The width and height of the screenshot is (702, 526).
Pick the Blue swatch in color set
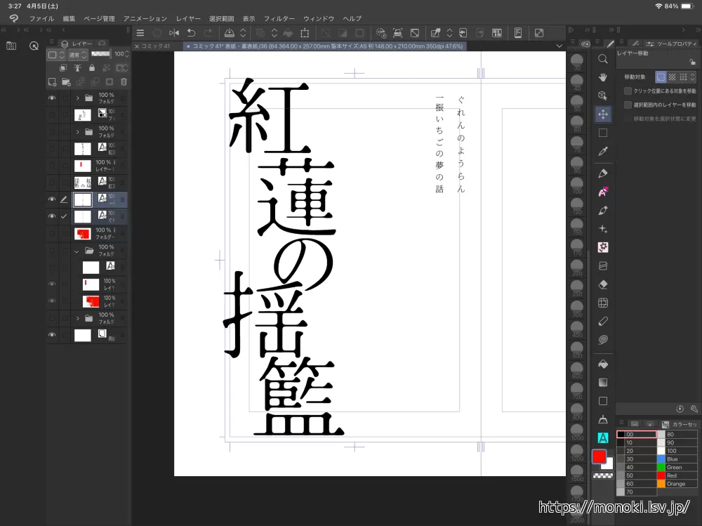[661, 459]
